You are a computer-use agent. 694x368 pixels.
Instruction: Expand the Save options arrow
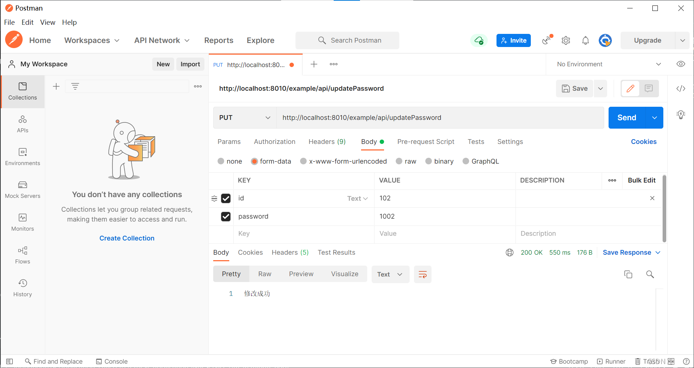[x=601, y=89]
